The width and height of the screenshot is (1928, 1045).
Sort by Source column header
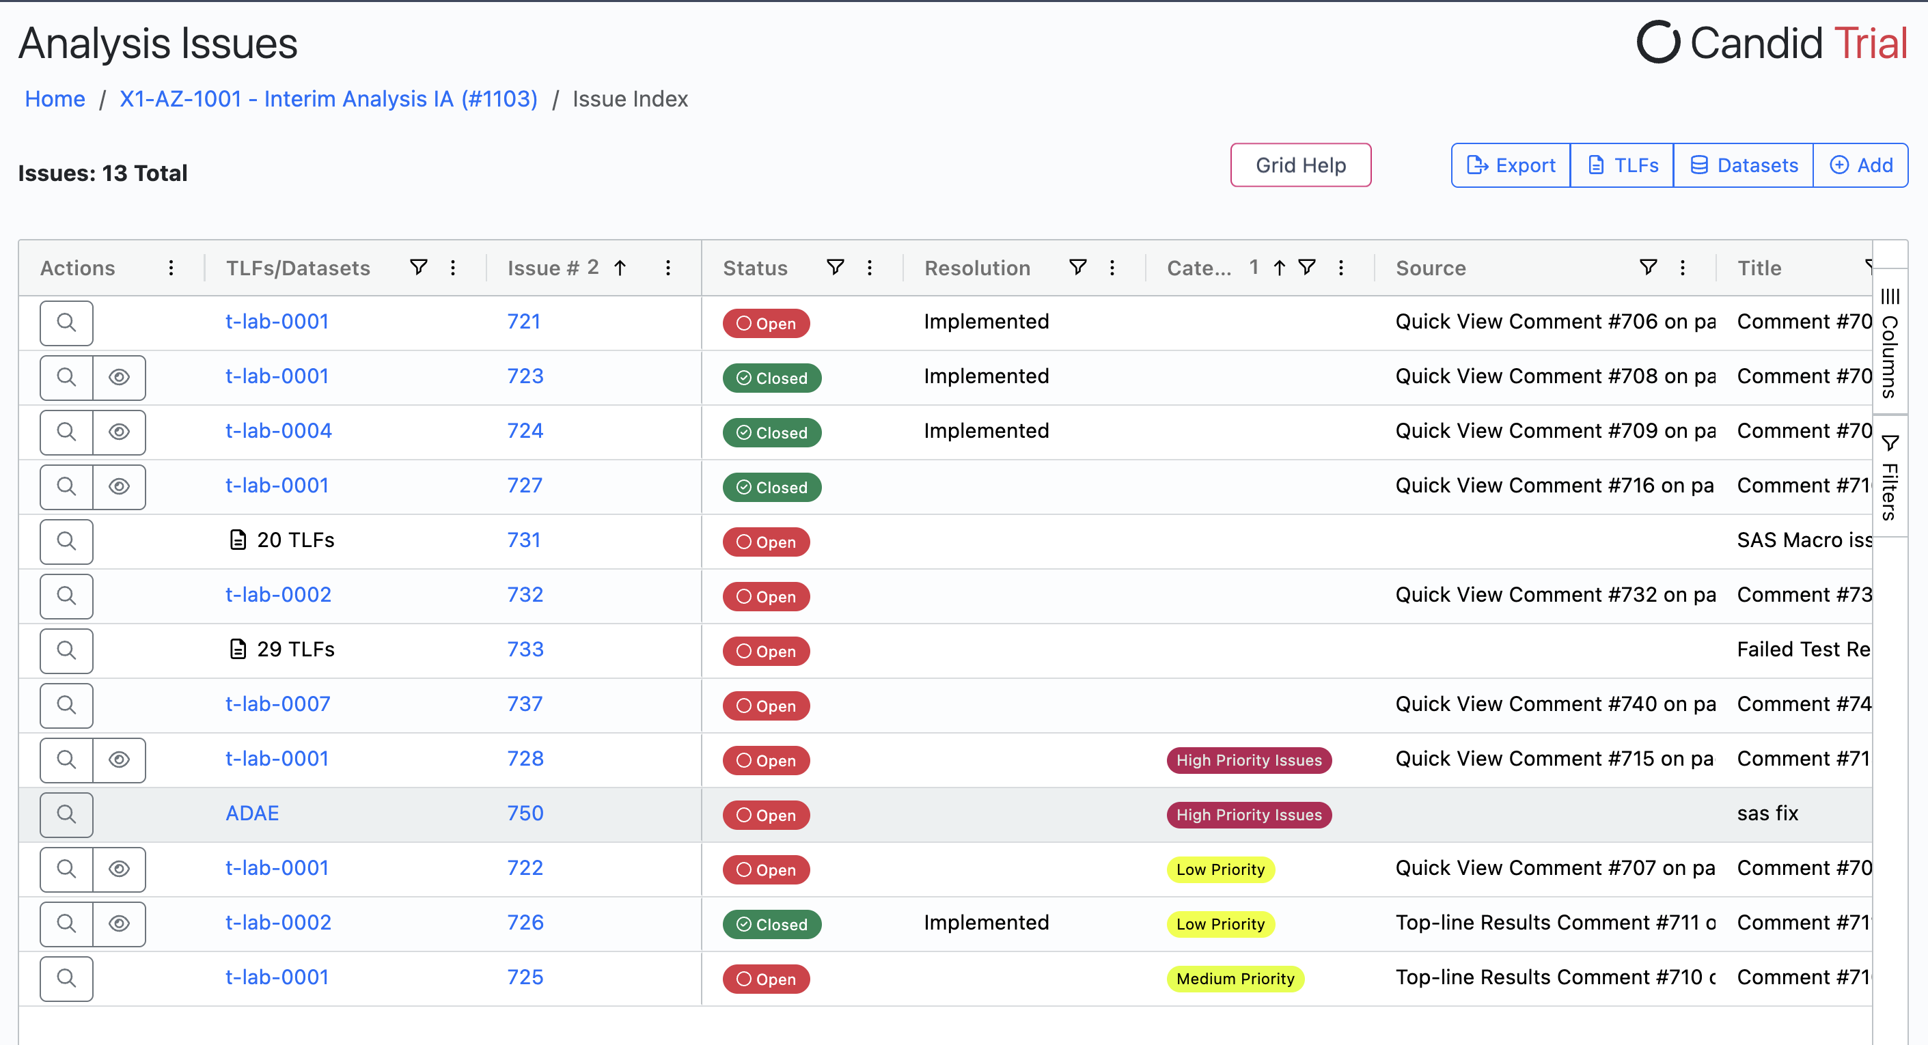coord(1430,268)
